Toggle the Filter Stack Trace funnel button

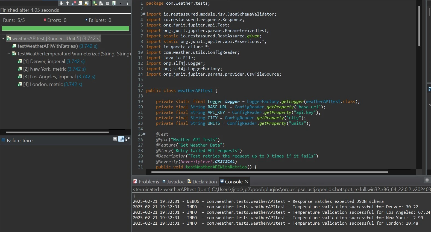(x=121, y=139)
